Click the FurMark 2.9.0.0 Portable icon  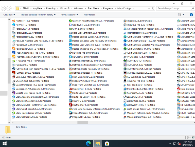click(14, 73)
